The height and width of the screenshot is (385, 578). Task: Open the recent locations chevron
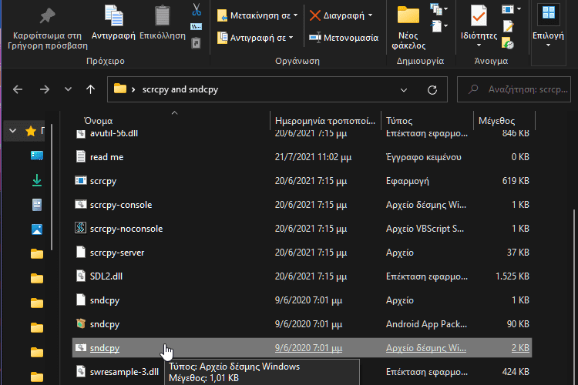(x=68, y=89)
